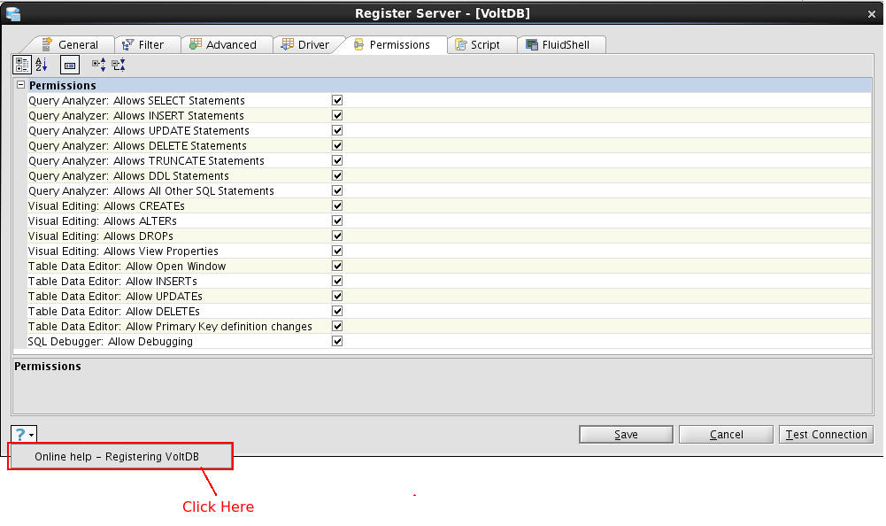
Task: Choose Online help – Registering VoltDB
Action: point(120,456)
